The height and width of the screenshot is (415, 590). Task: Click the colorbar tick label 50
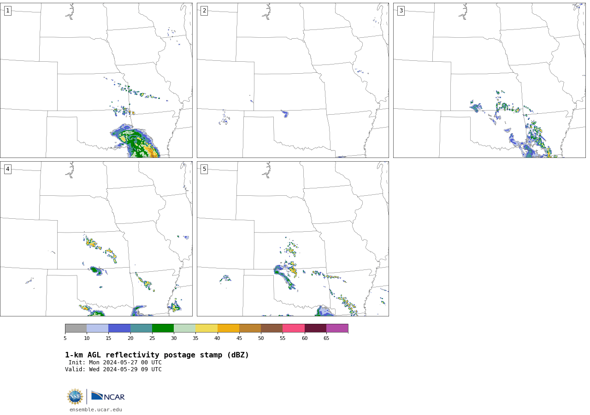click(261, 338)
